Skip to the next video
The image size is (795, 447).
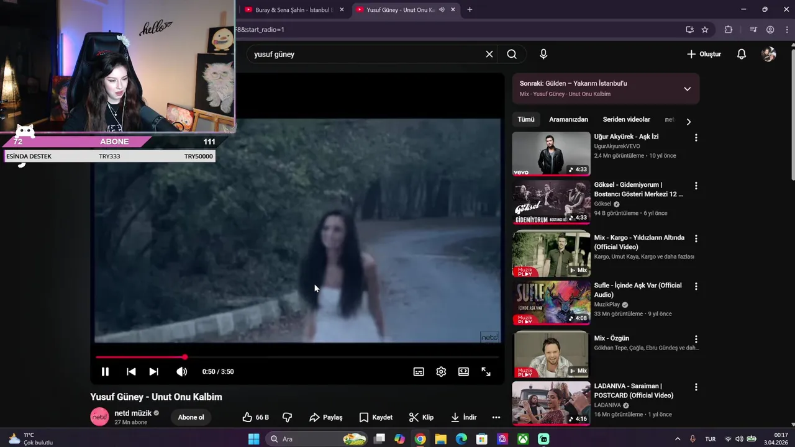coord(153,372)
